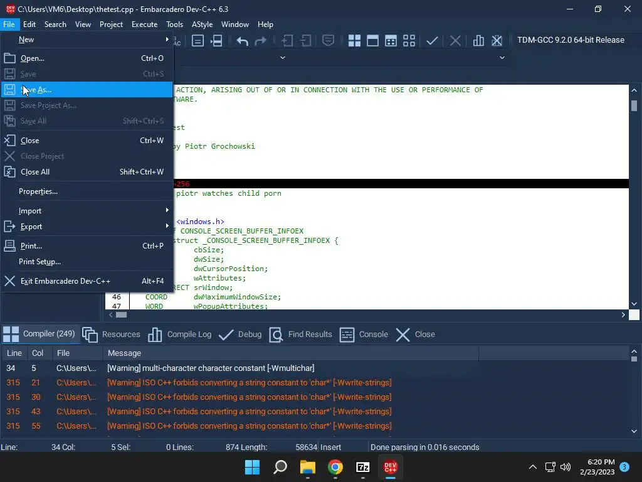Click the editor horizontal scrollbar right arrow

(x=623, y=315)
